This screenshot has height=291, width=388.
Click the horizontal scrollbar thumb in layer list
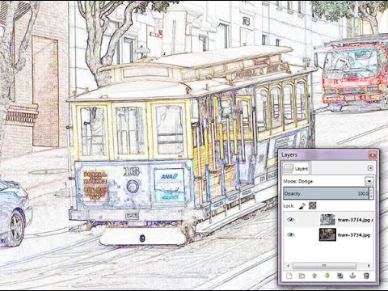pos(324,266)
